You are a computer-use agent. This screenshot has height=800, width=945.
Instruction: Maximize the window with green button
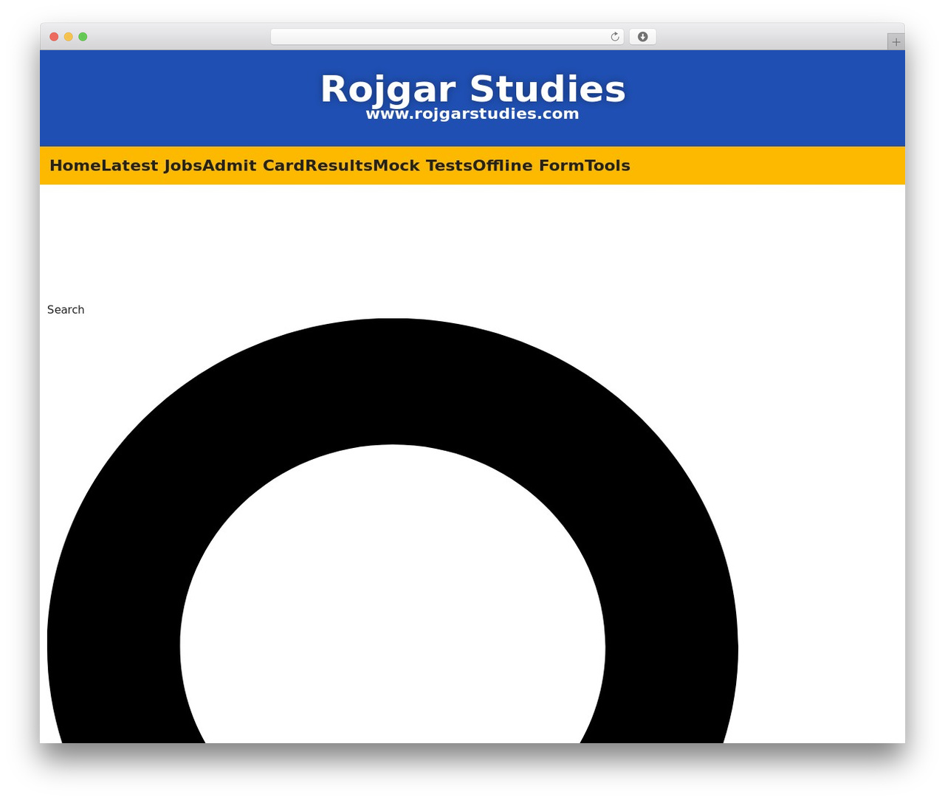point(83,37)
